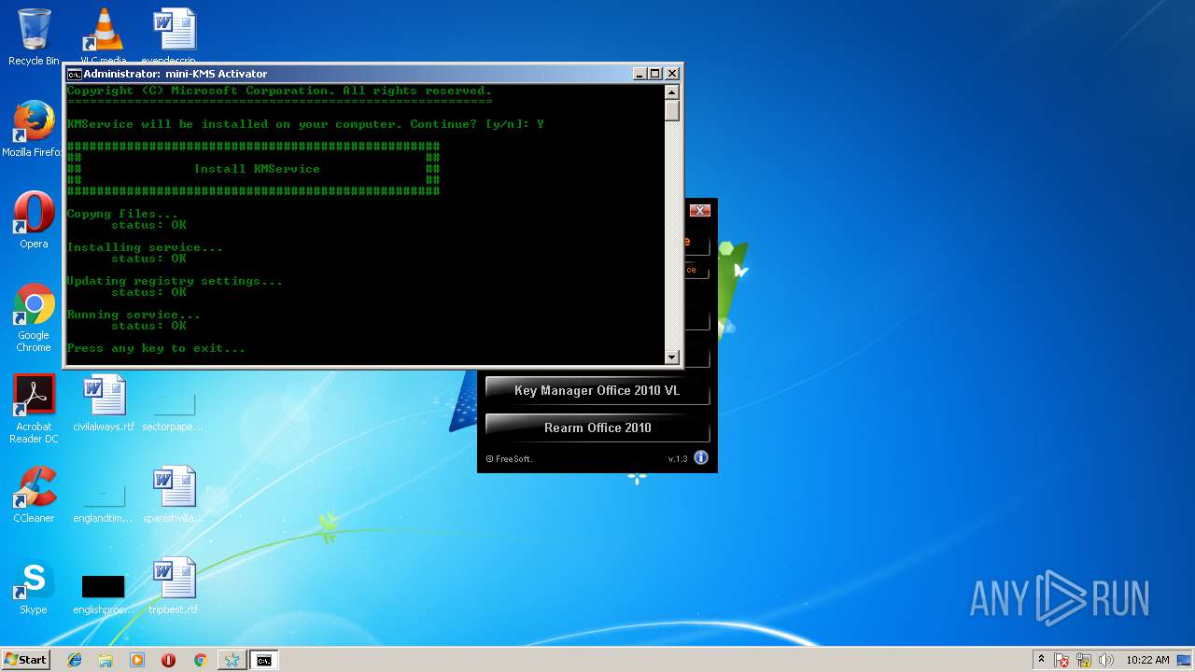
Task: Close the activator window with red X
Action: pyautogui.click(x=700, y=210)
